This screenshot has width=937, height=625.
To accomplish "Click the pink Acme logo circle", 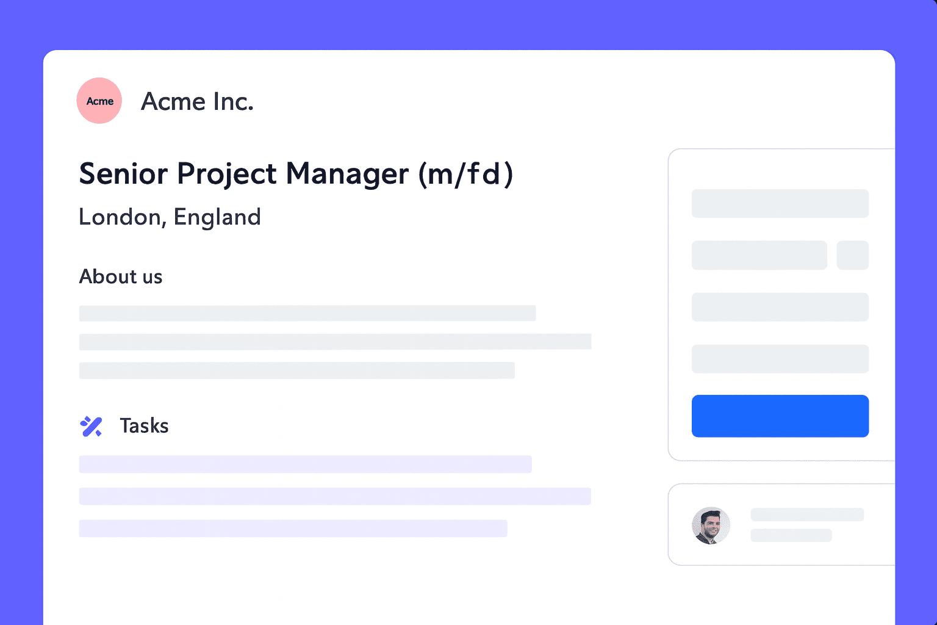I will tap(99, 101).
